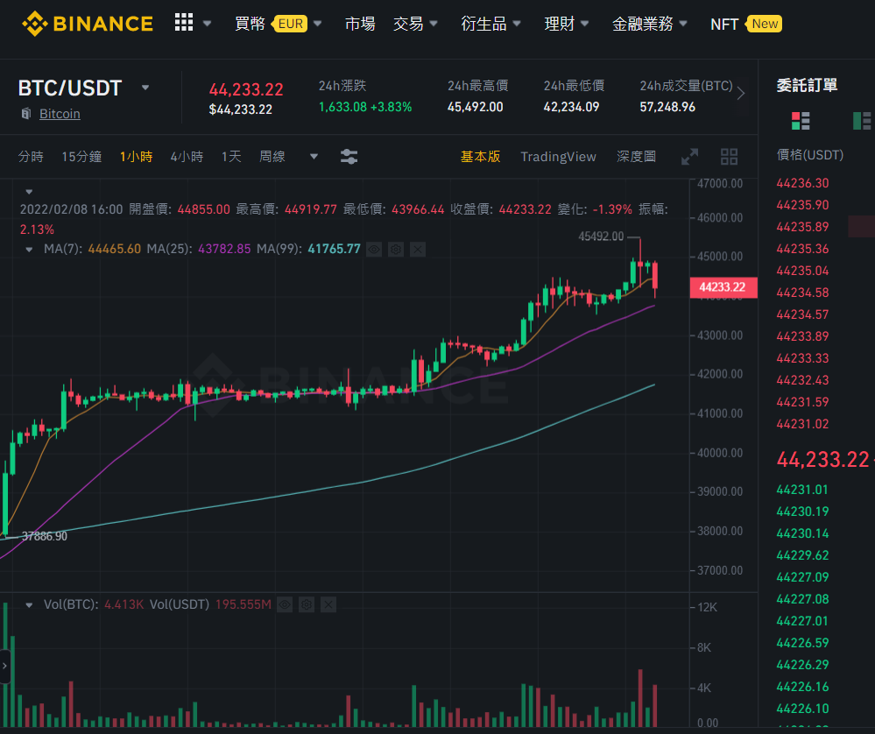Collapse the Vol indicator row arrow
This screenshot has height=734, width=875.
coord(29,605)
